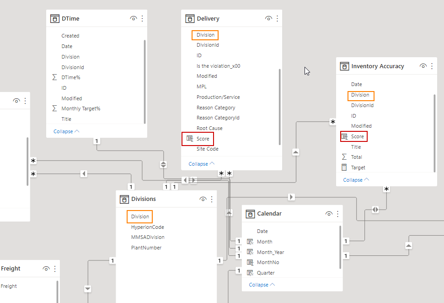The height and width of the screenshot is (303, 444).
Task: Select the Modified field in DTime table
Action: [72, 98]
